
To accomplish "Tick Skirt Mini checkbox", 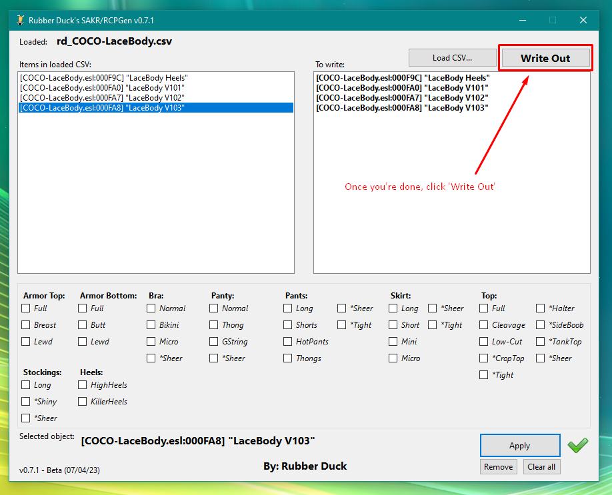I will [393, 342].
